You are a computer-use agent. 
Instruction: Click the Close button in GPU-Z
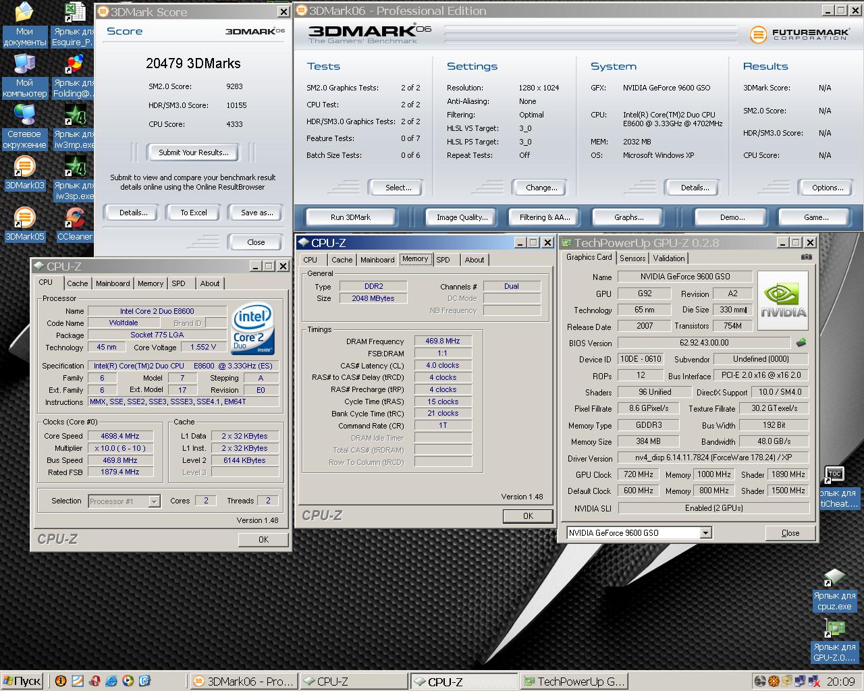(x=790, y=533)
